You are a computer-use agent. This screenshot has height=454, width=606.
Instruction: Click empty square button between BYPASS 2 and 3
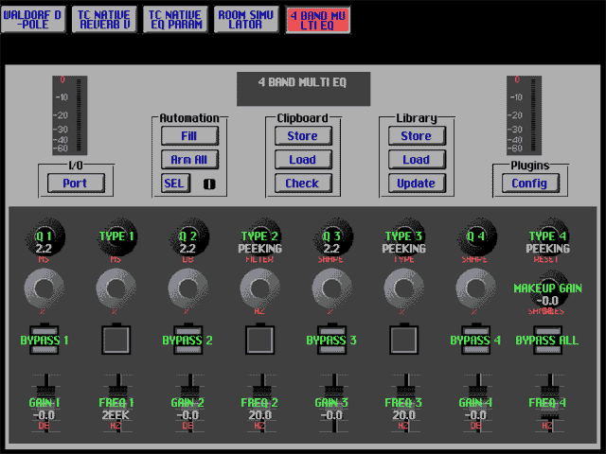tap(260, 340)
